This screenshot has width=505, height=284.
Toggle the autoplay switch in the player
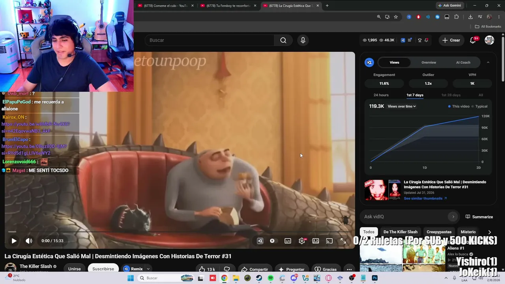tap(272, 241)
